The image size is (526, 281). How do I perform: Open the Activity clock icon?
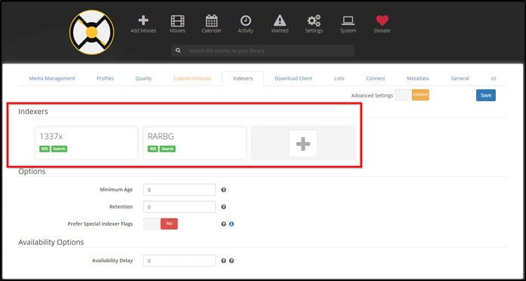coord(246,20)
